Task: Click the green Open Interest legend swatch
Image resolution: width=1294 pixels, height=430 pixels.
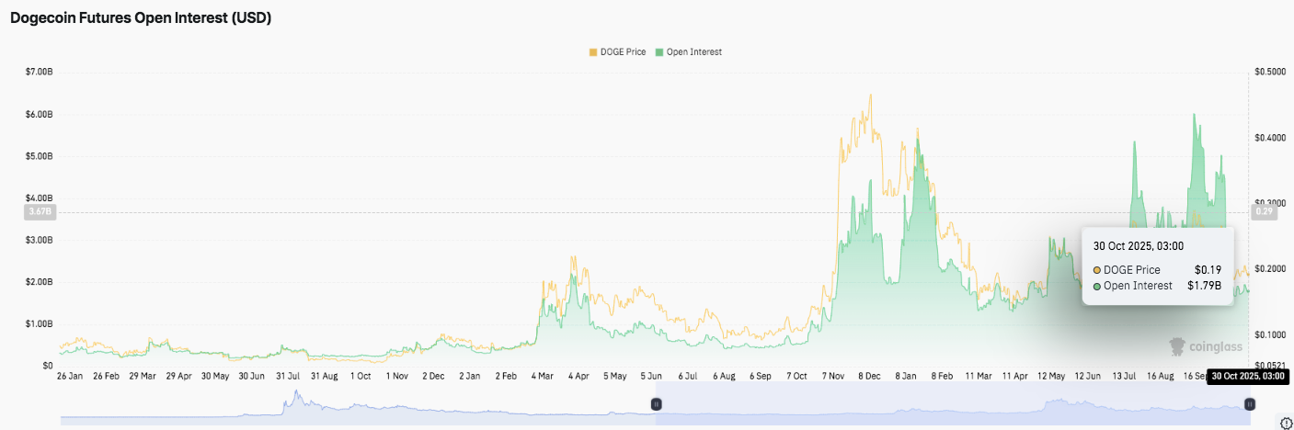Action: [658, 52]
